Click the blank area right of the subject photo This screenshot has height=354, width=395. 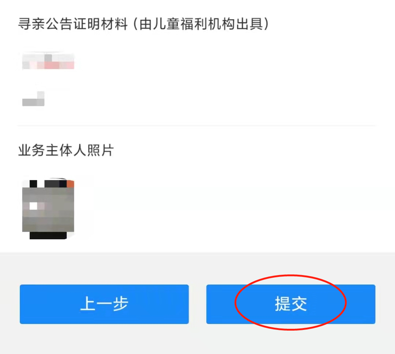coord(227,209)
